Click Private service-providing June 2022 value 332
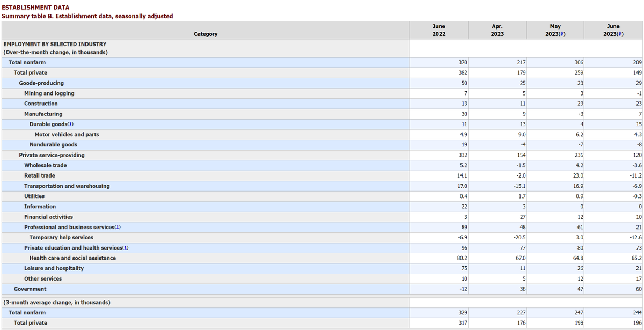644x330 pixels. click(x=463, y=155)
